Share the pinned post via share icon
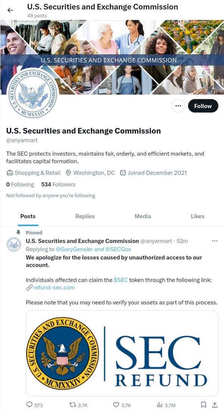Screen dimensions: 224x412 pos(215,405)
